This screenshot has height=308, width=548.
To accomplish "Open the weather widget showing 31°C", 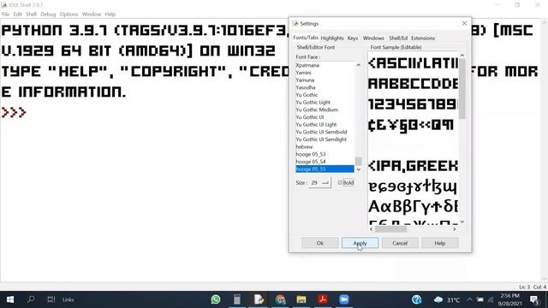I will tap(447, 299).
